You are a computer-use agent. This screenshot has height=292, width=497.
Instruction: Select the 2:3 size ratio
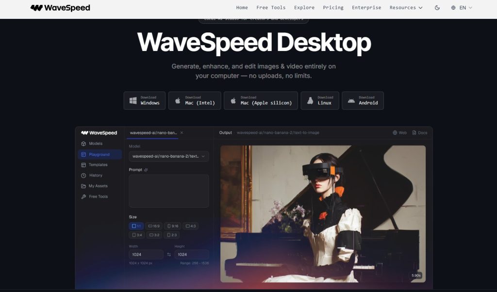[x=172, y=235]
